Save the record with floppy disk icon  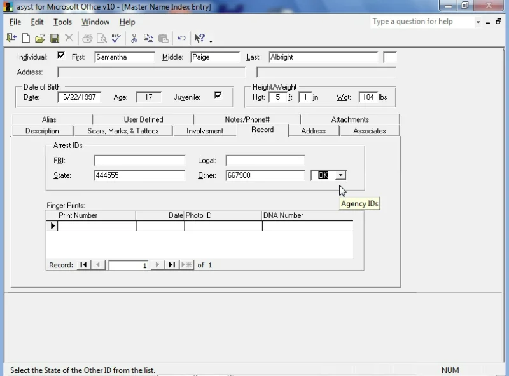coord(55,38)
